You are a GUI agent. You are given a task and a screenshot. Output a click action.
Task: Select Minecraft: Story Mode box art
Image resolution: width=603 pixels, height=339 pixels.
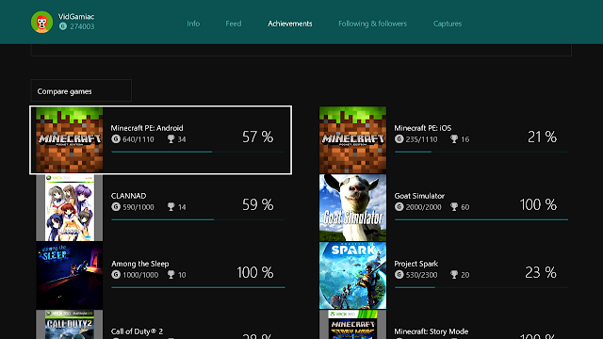352,324
